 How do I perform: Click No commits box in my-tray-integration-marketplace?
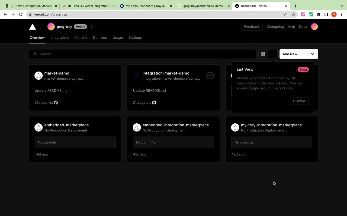tap(272, 142)
